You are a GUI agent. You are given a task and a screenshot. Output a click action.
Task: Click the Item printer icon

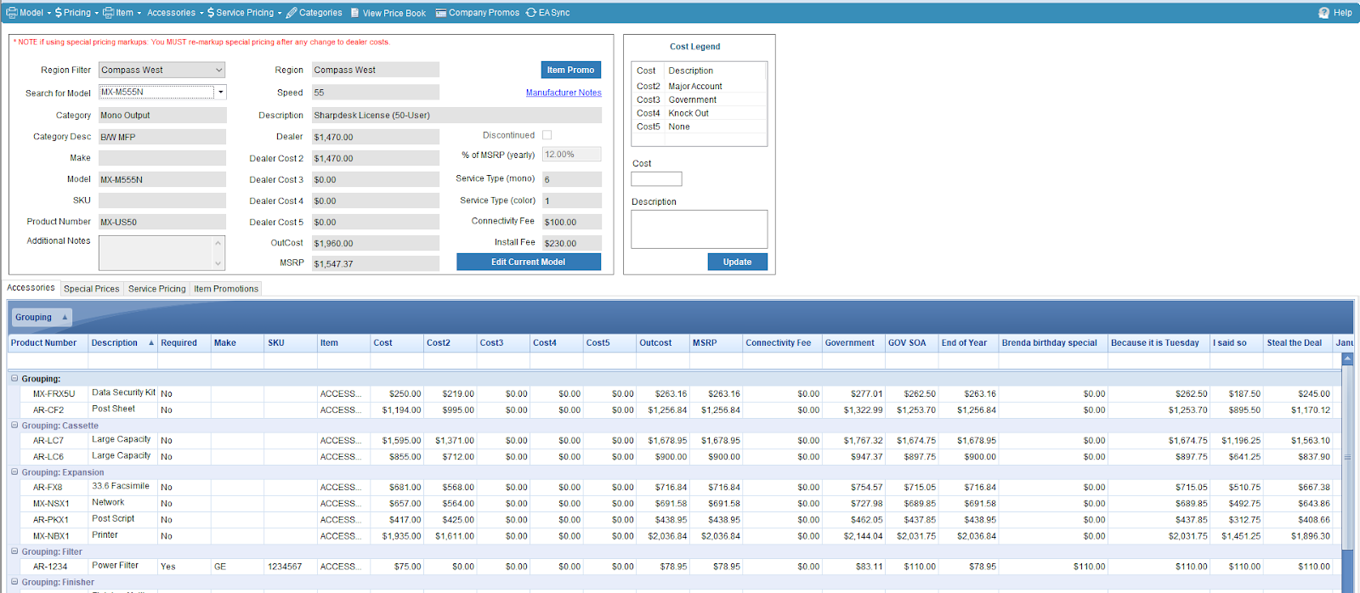point(108,13)
